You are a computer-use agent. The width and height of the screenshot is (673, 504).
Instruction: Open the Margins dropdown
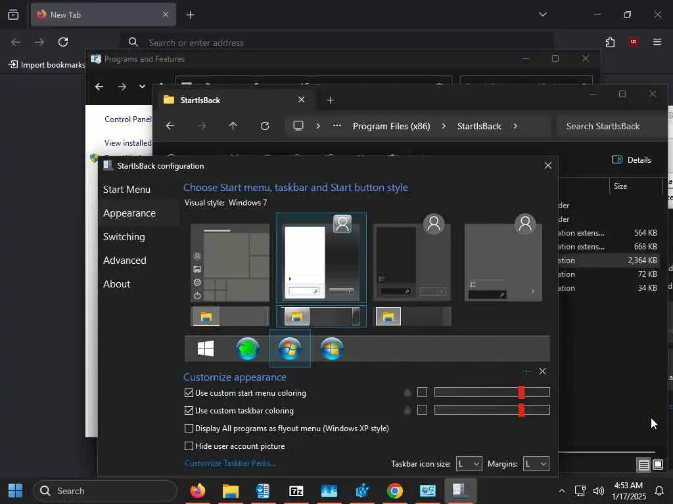point(536,464)
